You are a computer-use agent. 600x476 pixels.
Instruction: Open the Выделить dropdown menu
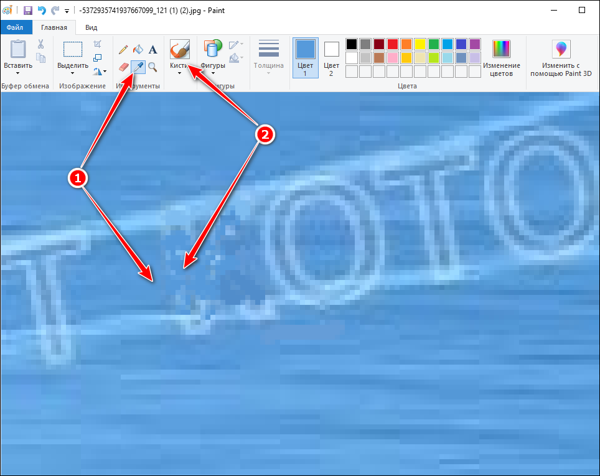pos(73,73)
